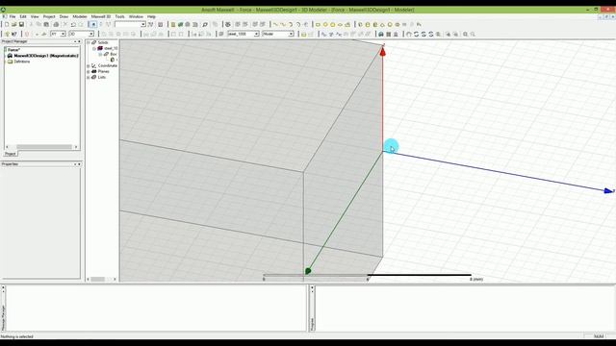Screen dimensions: 616x346
Task: Click the New project icon
Action: 7,24
